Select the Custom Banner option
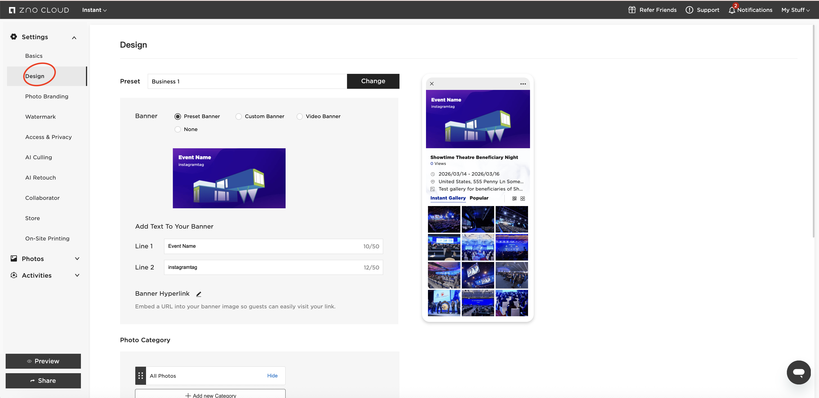The image size is (819, 398). click(x=239, y=116)
